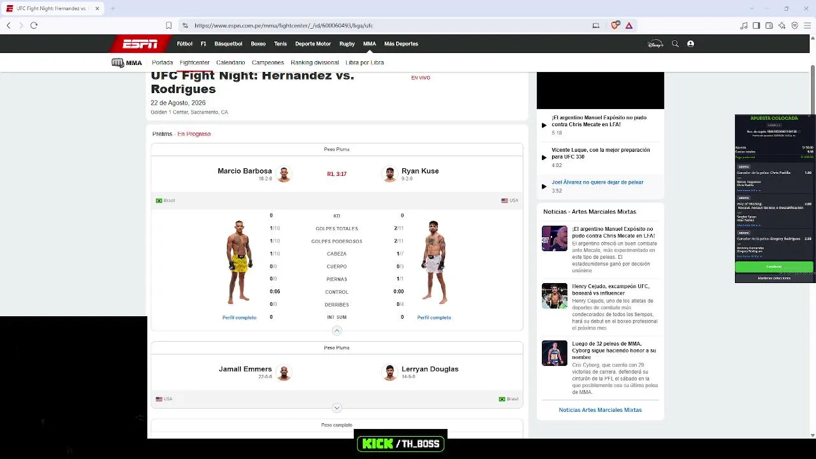Open the Manuel Expósito news article thumbnail
Screen dimensions: 816x459
coord(555,238)
